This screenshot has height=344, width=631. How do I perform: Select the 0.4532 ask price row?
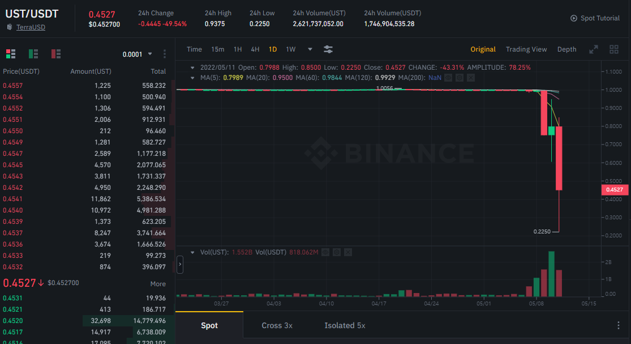click(x=87, y=267)
